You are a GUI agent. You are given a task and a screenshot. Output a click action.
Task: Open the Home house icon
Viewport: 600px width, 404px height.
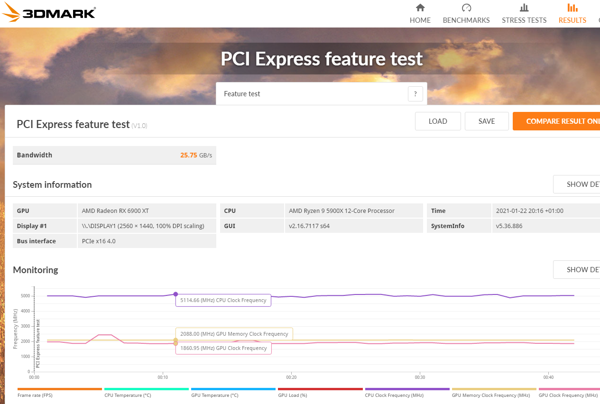tap(420, 8)
